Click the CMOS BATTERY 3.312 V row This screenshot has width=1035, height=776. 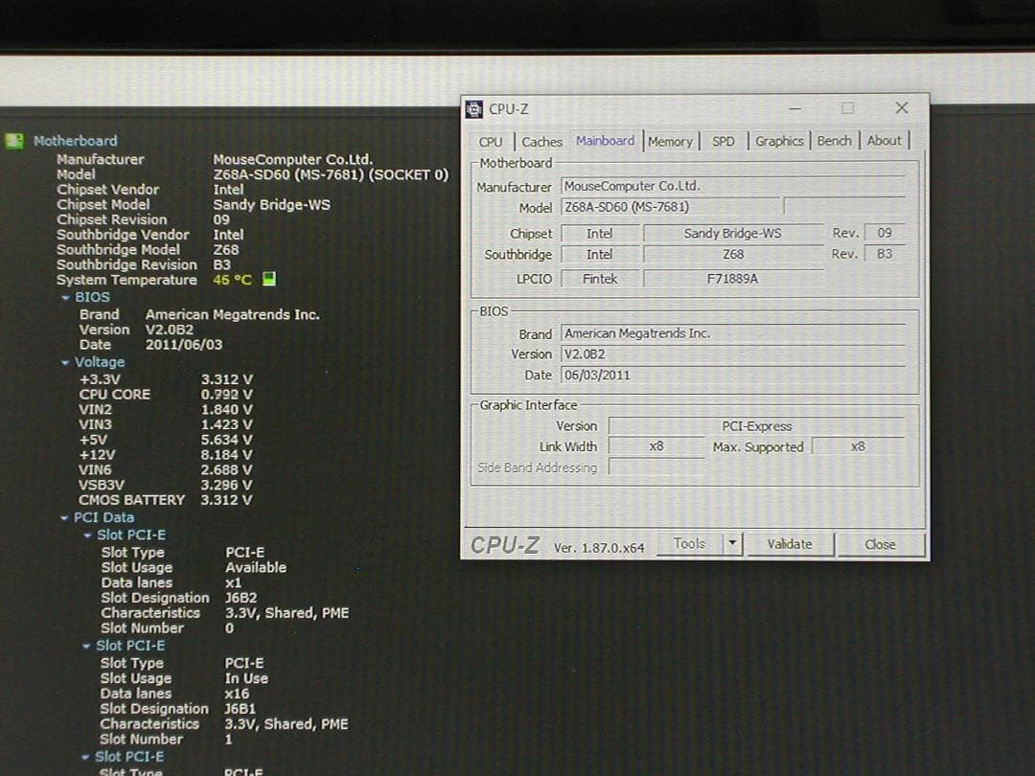click(166, 500)
